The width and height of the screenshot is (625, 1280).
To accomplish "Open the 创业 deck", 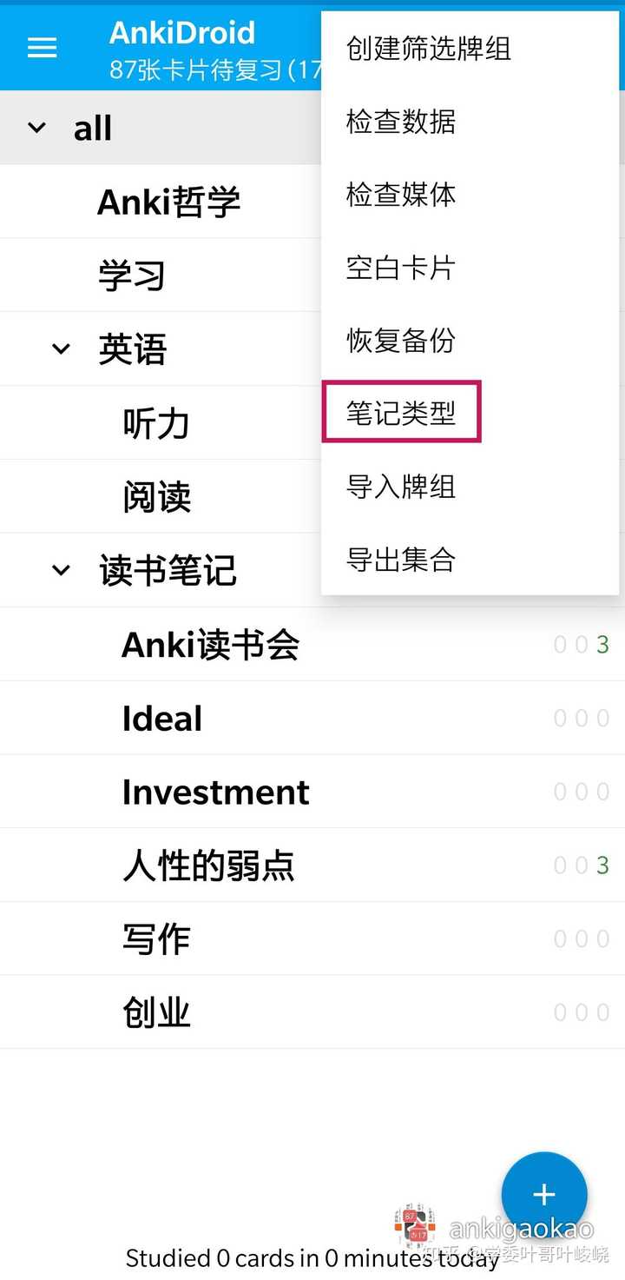I will [x=156, y=1013].
